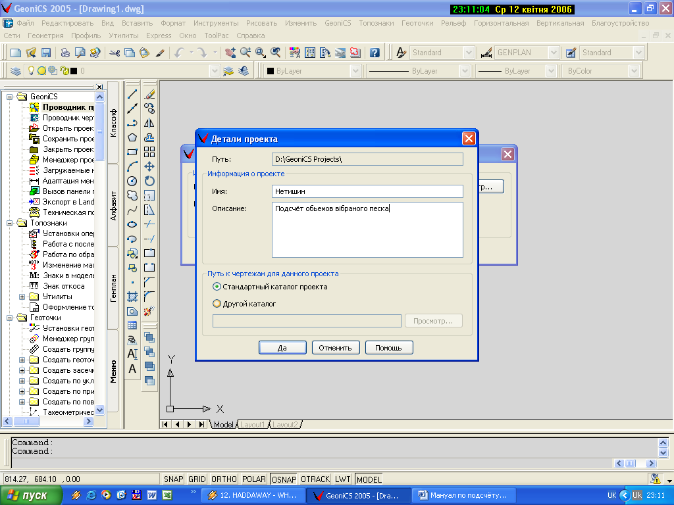
Task: Open the GENPLAN dimension style dropdown
Action: coord(554,53)
